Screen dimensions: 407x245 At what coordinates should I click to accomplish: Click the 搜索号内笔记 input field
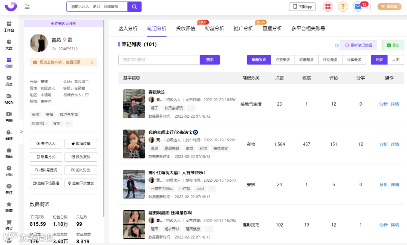[x=159, y=60]
